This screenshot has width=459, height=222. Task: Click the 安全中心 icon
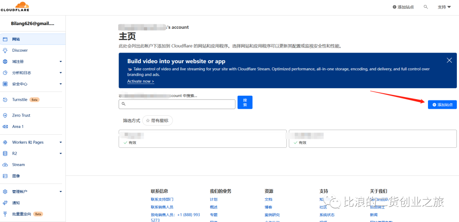(x=5, y=84)
